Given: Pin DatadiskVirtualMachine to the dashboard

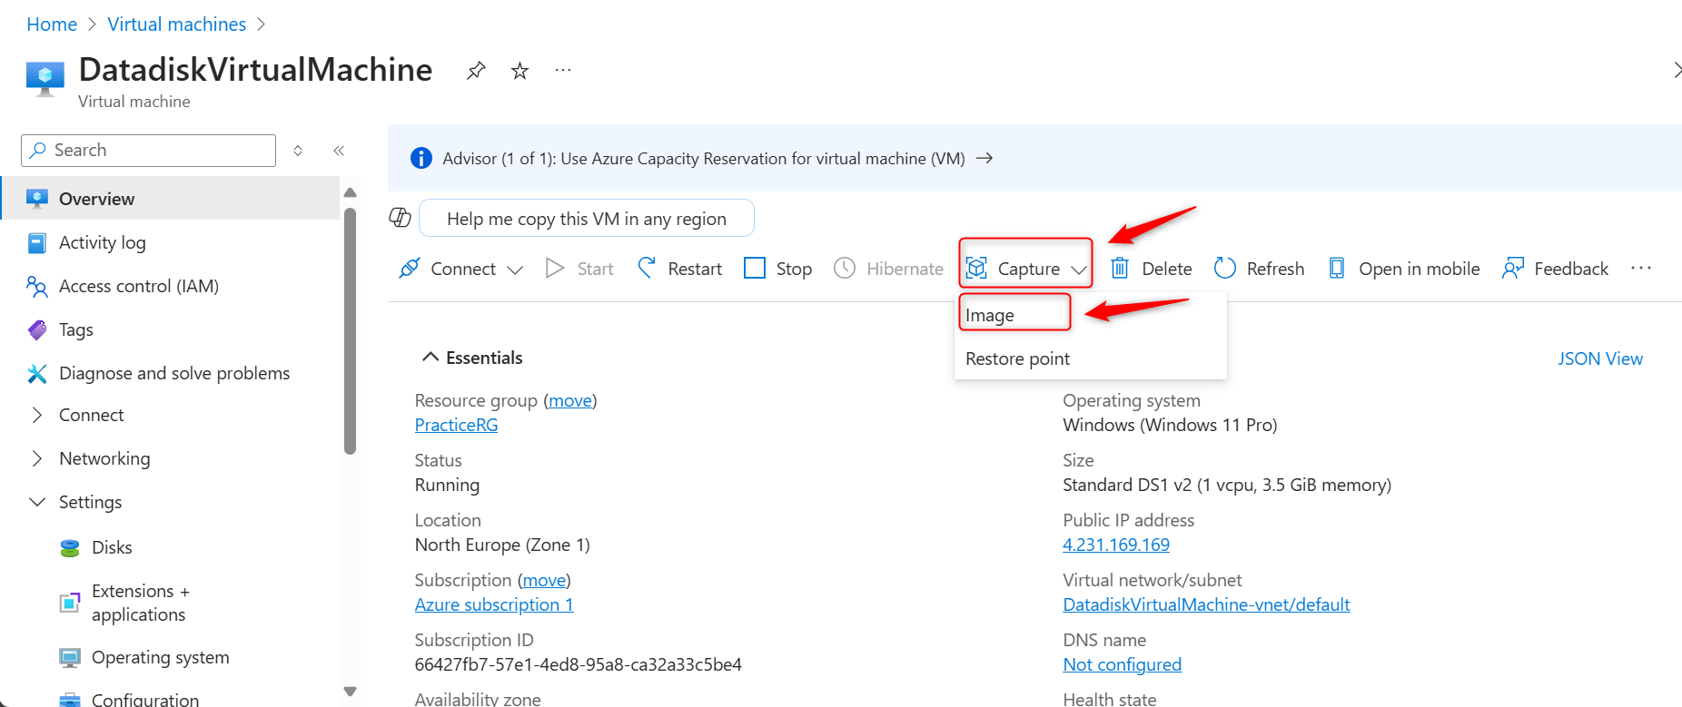Looking at the screenshot, I should [476, 70].
